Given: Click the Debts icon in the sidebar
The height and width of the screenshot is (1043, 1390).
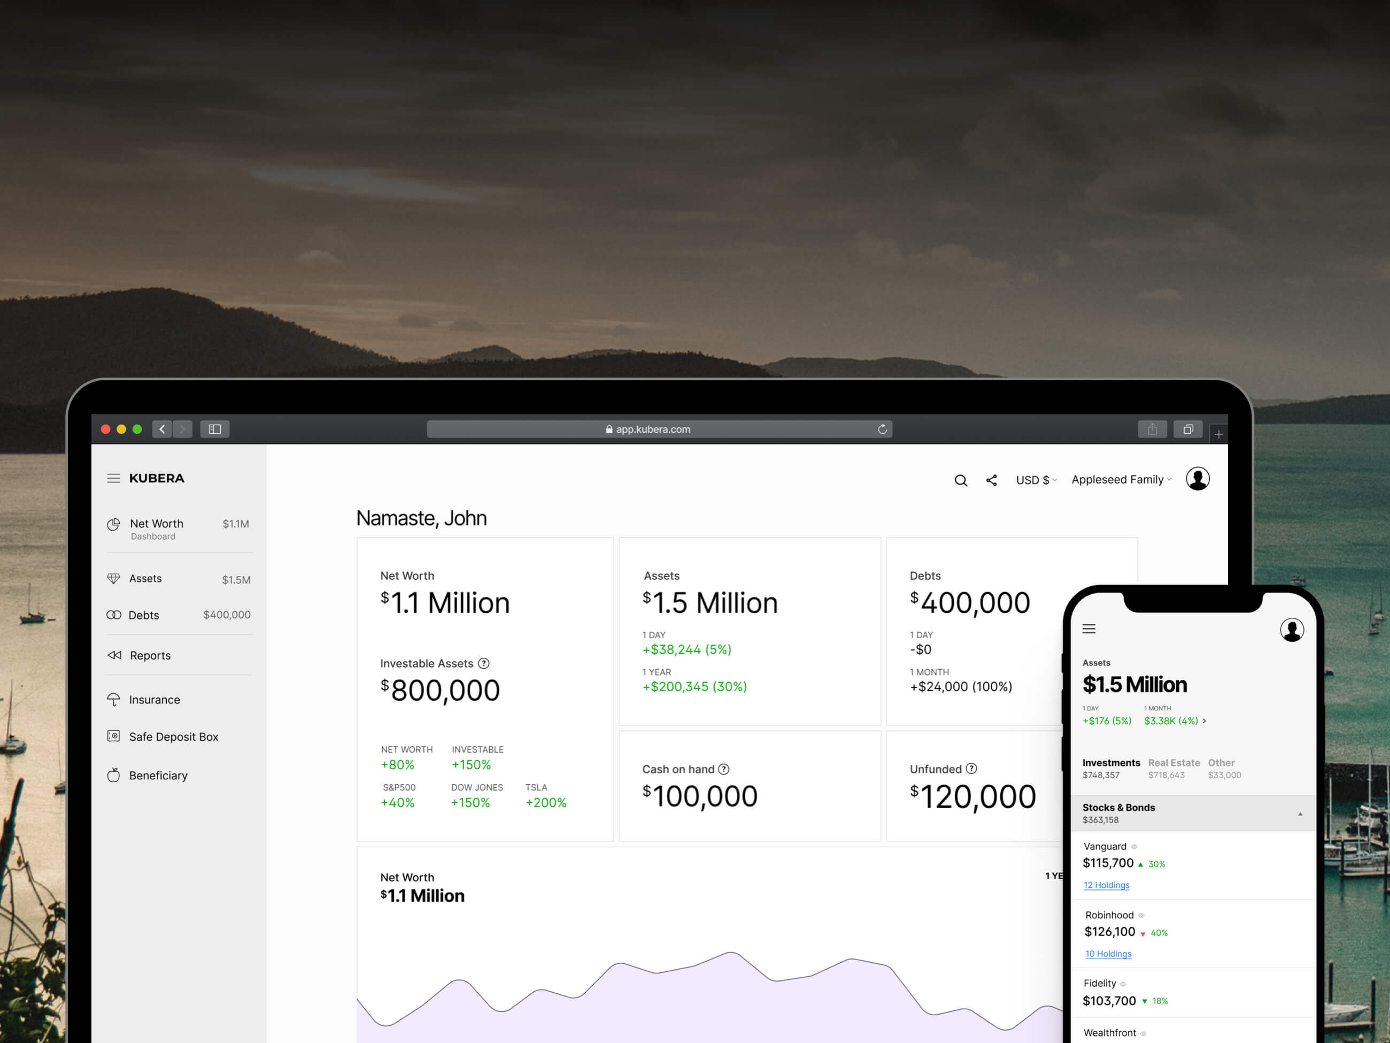Looking at the screenshot, I should tap(114, 615).
